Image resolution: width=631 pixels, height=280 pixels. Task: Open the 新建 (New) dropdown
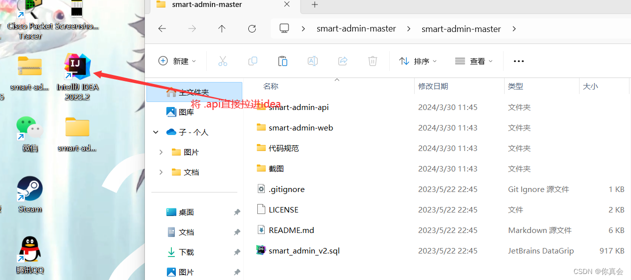click(177, 61)
